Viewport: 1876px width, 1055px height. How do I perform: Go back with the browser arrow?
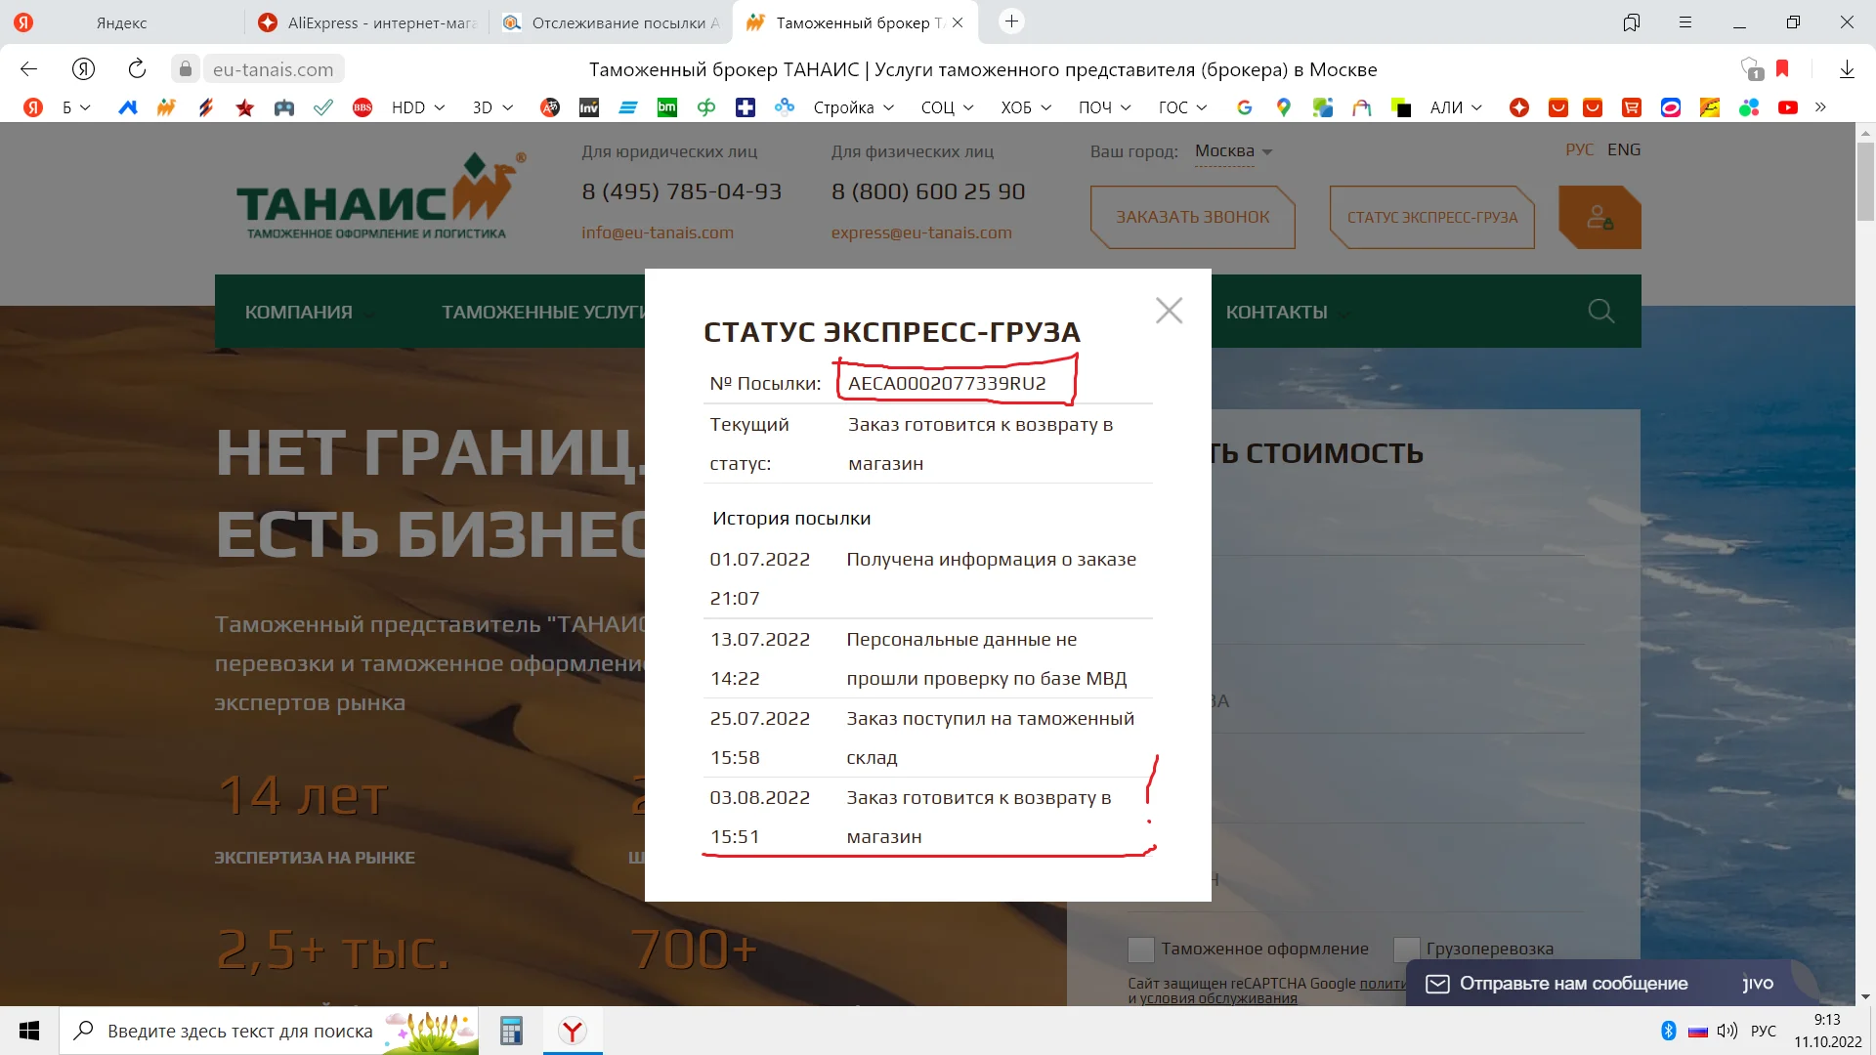pyautogui.click(x=28, y=69)
